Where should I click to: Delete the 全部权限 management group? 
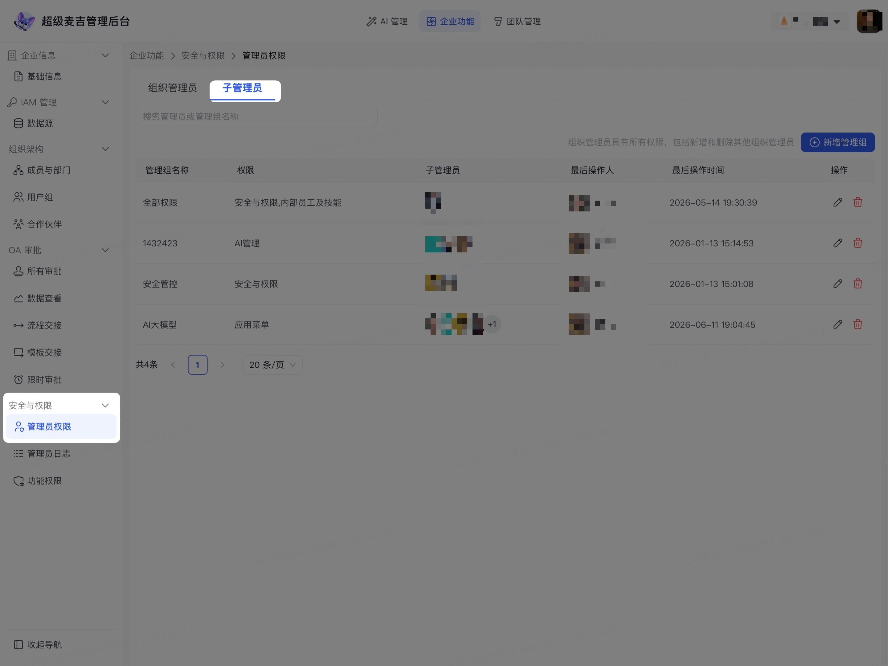[857, 202]
